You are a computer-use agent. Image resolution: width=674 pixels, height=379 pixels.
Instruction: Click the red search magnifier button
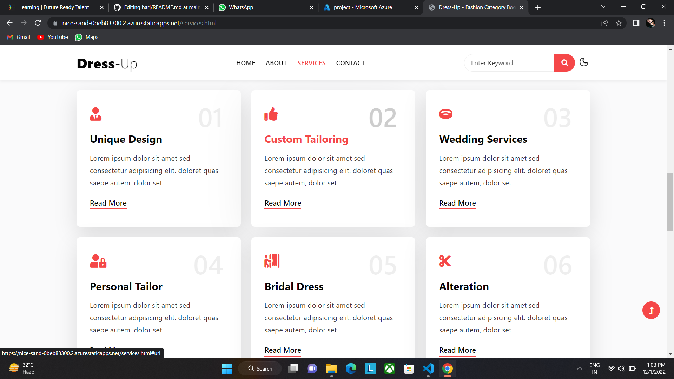click(564, 63)
